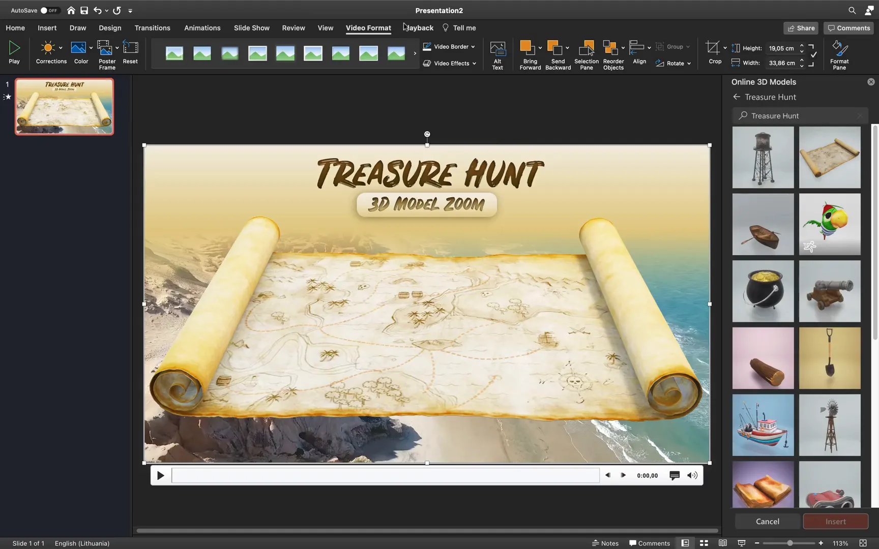This screenshot has width=879, height=549.
Task: Toggle Comments in the status bar
Action: coord(649,543)
